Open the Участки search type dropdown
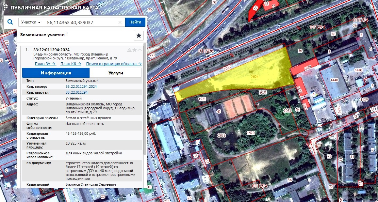Image resolution: width=378 pixels, height=202 pixels. [31, 22]
